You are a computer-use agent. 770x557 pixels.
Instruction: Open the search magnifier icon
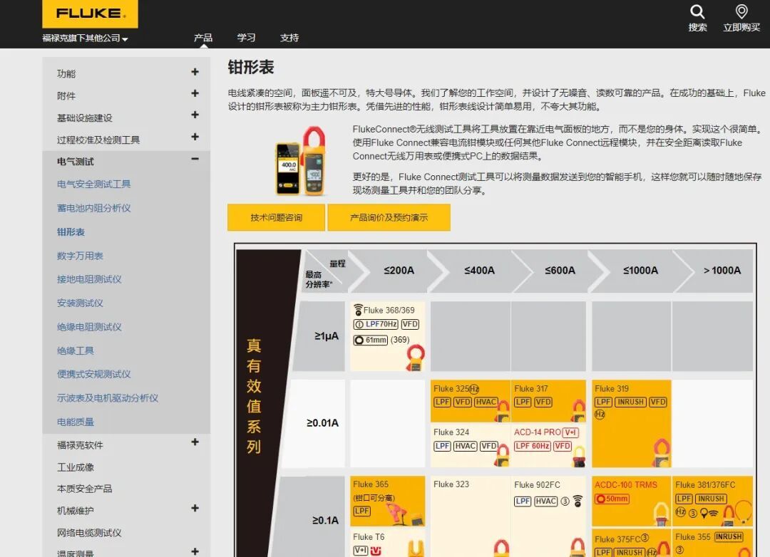pyautogui.click(x=697, y=12)
